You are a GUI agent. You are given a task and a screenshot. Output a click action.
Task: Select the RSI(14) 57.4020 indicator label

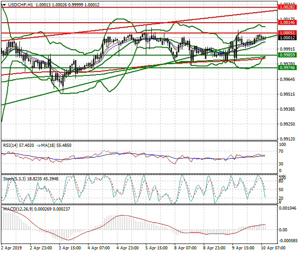(x=19, y=145)
